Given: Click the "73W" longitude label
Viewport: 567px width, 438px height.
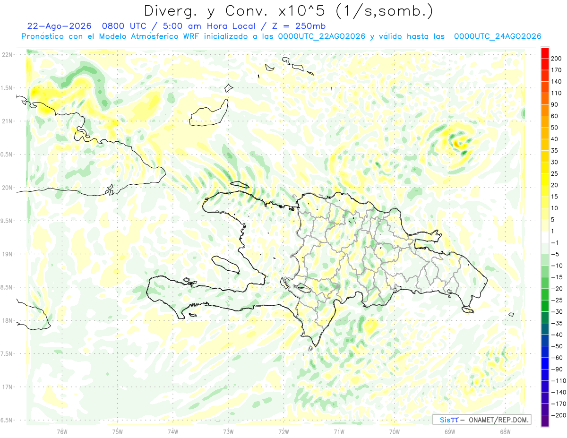Looking at the screenshot, I should click(x=228, y=431).
